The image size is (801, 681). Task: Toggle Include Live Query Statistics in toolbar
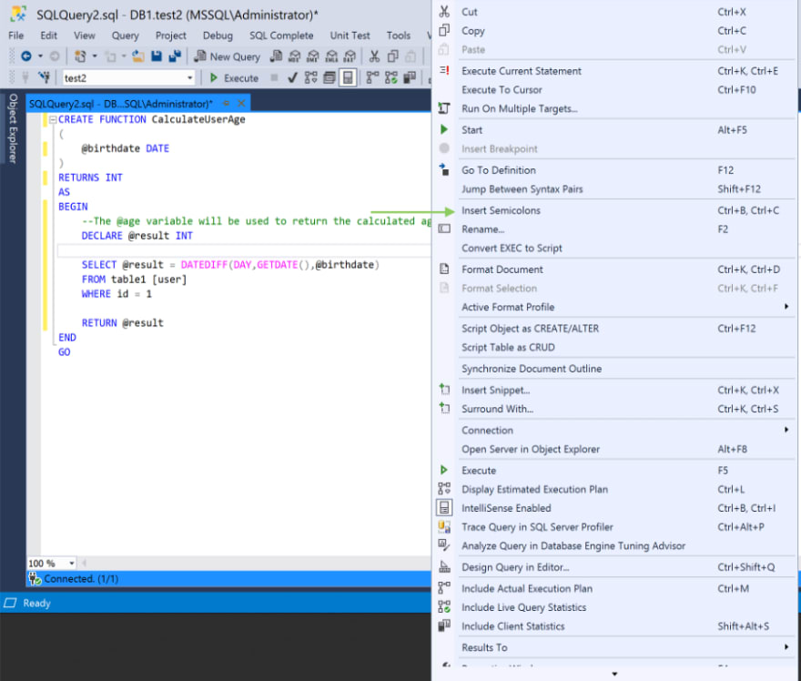(x=391, y=77)
